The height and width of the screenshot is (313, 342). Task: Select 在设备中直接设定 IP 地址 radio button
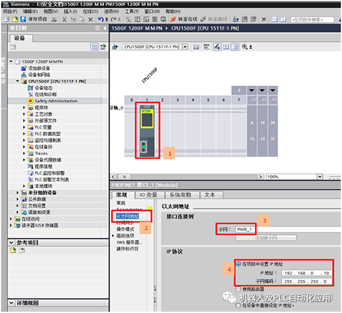pos(238,306)
